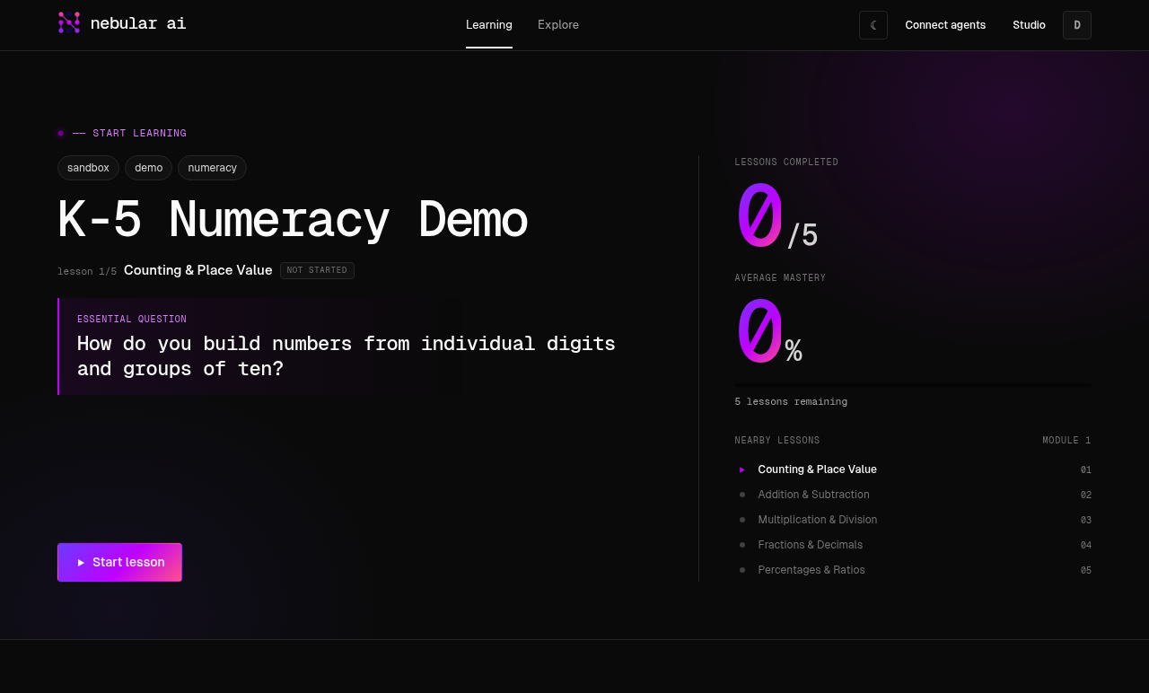1149x693 pixels.
Task: Click the LESSONS COMPLETED label
Action: (x=786, y=162)
